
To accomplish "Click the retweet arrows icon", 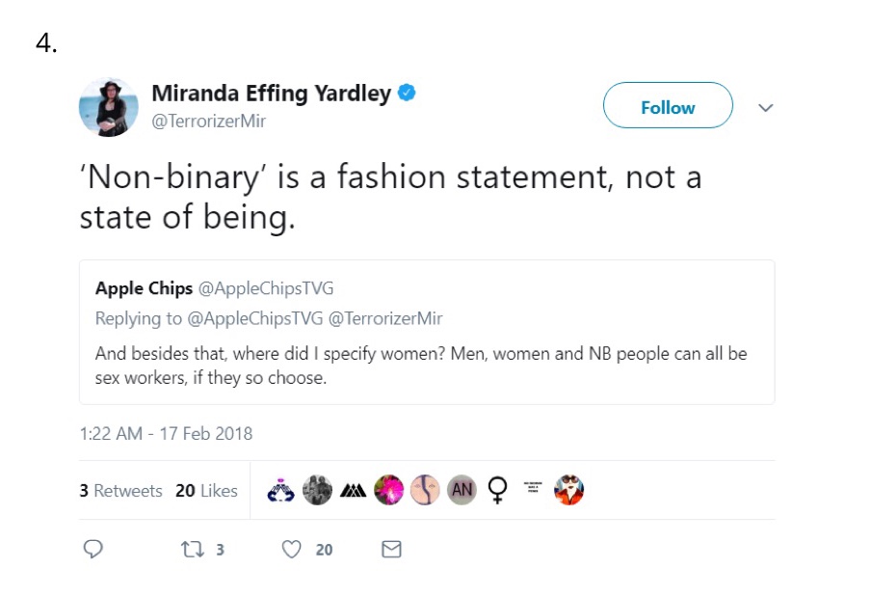I will pyautogui.click(x=191, y=549).
